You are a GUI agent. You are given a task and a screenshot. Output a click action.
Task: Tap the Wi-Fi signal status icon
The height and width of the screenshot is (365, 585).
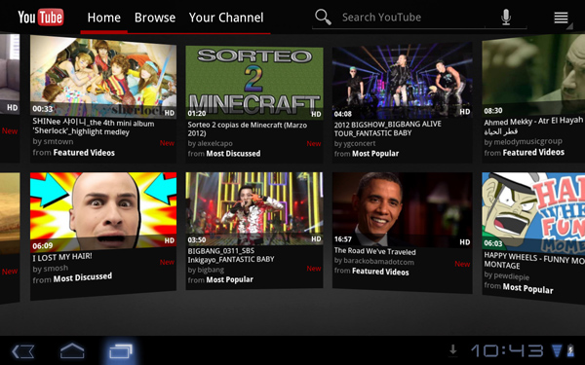557,350
